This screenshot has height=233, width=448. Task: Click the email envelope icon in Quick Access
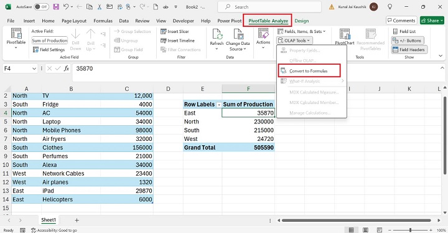pos(109,7)
